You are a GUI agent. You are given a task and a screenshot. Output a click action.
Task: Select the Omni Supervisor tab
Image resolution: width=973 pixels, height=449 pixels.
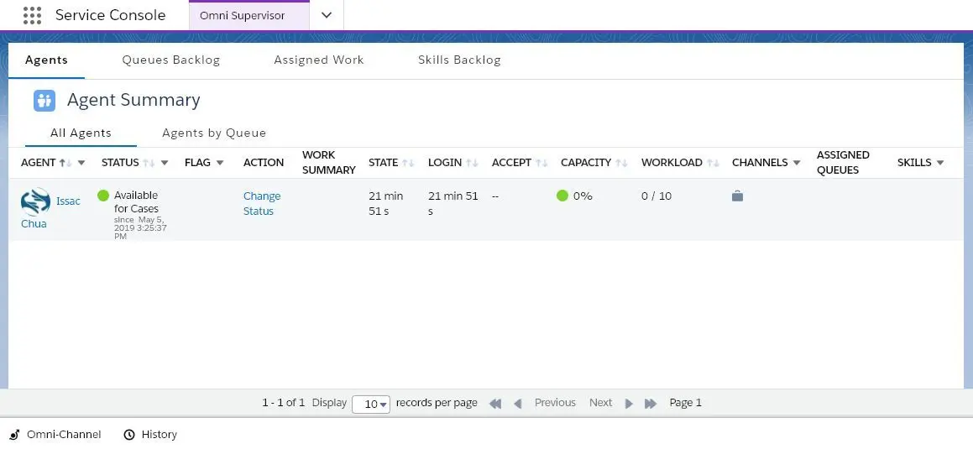(x=248, y=15)
